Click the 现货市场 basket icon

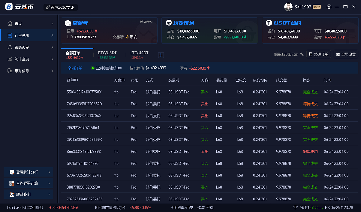coord(169,23)
